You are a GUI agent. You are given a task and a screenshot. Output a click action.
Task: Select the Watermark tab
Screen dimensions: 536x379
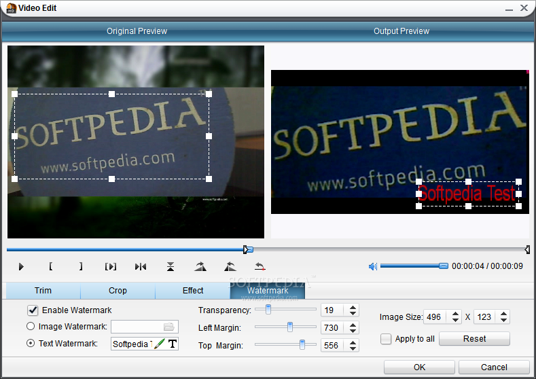tap(268, 291)
